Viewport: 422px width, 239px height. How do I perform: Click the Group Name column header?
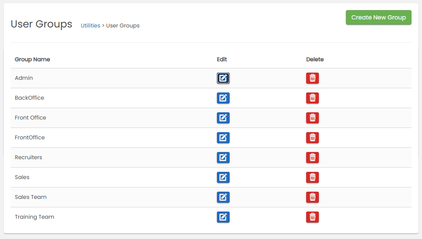tap(32, 60)
